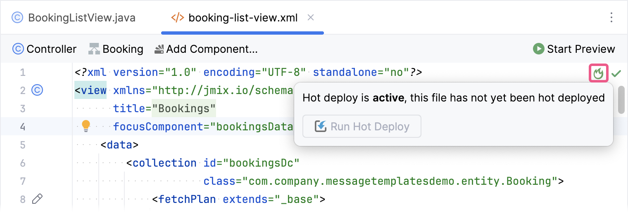Place cursor in the fetchPlan tag on line 8
Viewport: 628px width, 212px height.
pos(188,200)
